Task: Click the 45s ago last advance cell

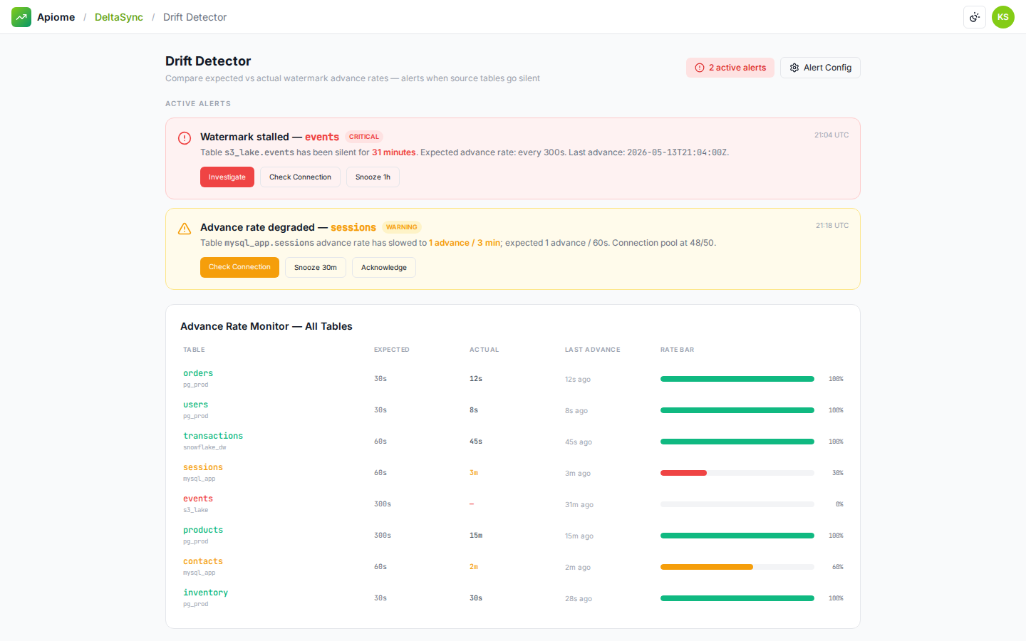Action: [x=579, y=442]
